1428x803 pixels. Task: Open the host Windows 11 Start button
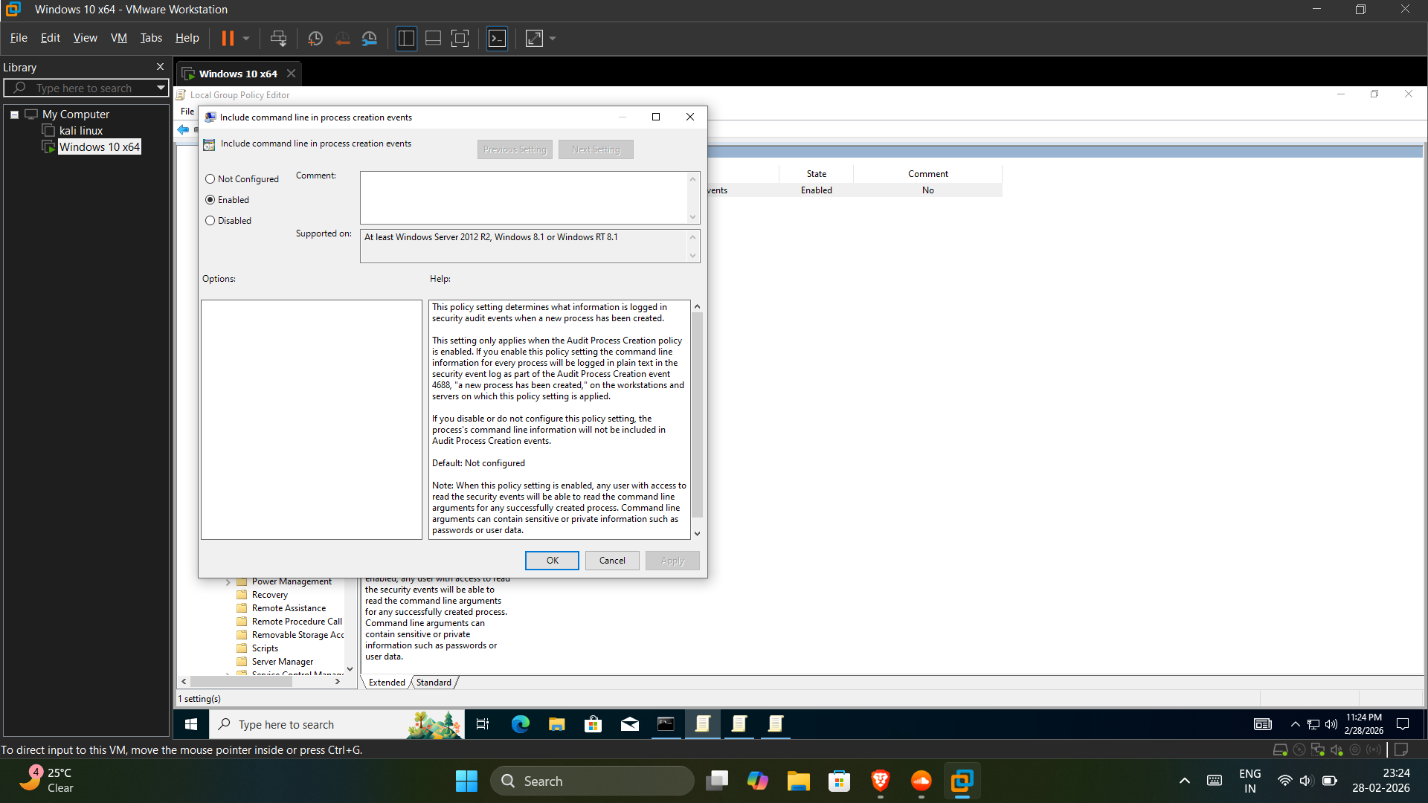pyautogui.click(x=466, y=781)
